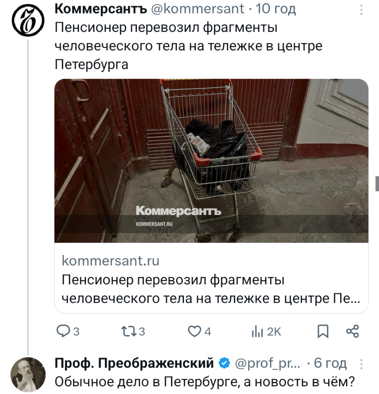Visit the kommersant.ru domain link

[110, 261]
